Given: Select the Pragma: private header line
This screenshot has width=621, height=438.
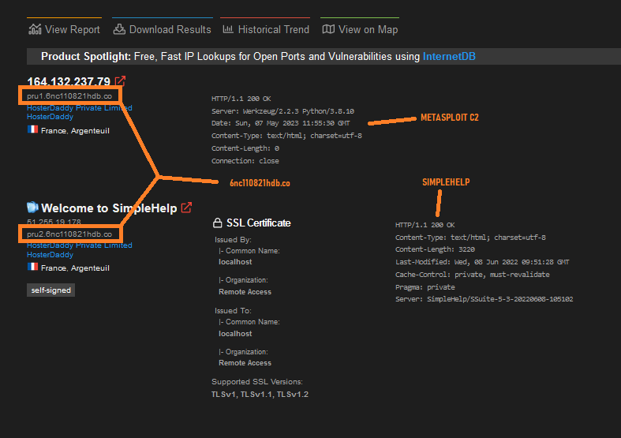Looking at the screenshot, I should pos(425,287).
